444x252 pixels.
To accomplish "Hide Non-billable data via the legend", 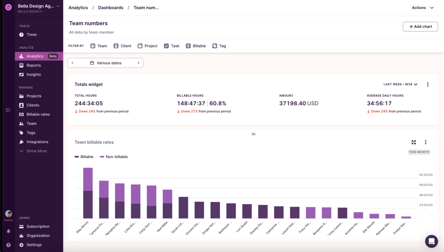I will pos(114,157).
